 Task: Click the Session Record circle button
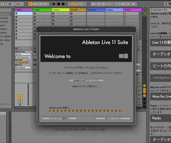[x=85, y=4]
